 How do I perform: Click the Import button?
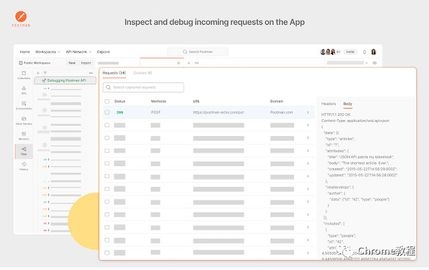click(x=86, y=63)
